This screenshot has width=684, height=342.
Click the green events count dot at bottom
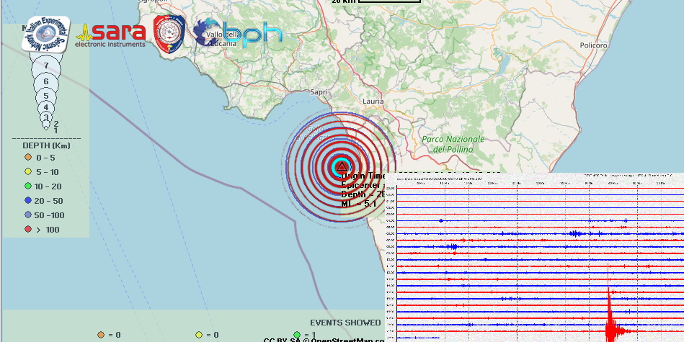[297, 335]
